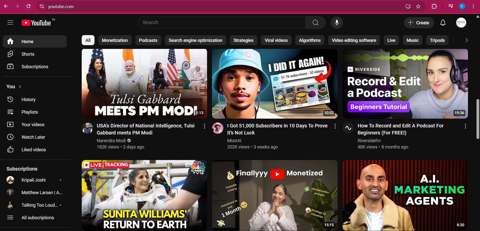This screenshot has width=480, height=231.
Task: Open browser media controls icon
Action: click(x=451, y=6)
